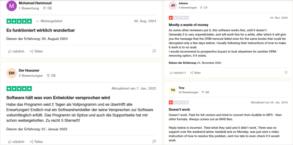
Task: Click one-star rating on Johann's review
Action: pos(179,18)
